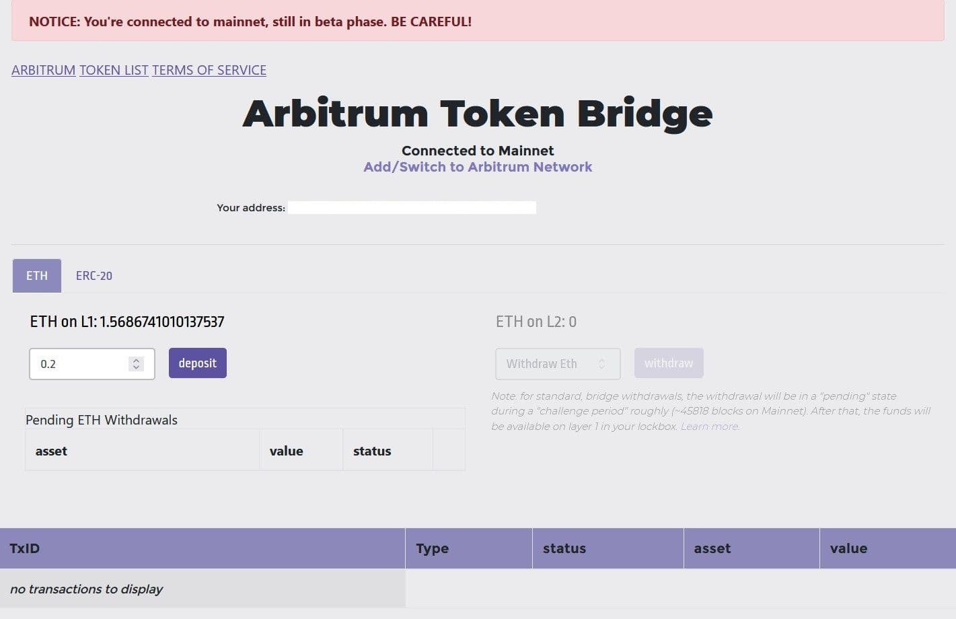The height and width of the screenshot is (619, 956).
Task: Increase deposit amount with the up arrow
Action: click(x=136, y=361)
